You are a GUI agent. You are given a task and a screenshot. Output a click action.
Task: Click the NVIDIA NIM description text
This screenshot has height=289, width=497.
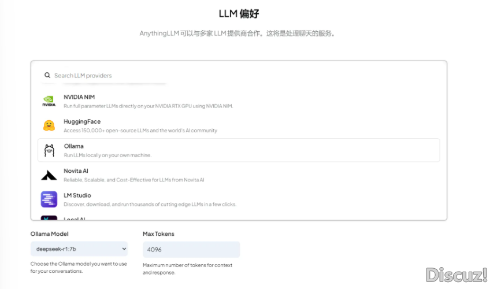[149, 106]
